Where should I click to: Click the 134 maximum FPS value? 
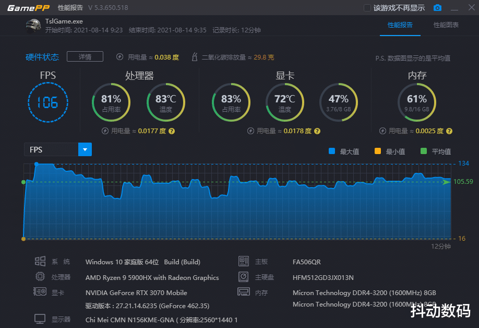tap(463, 163)
